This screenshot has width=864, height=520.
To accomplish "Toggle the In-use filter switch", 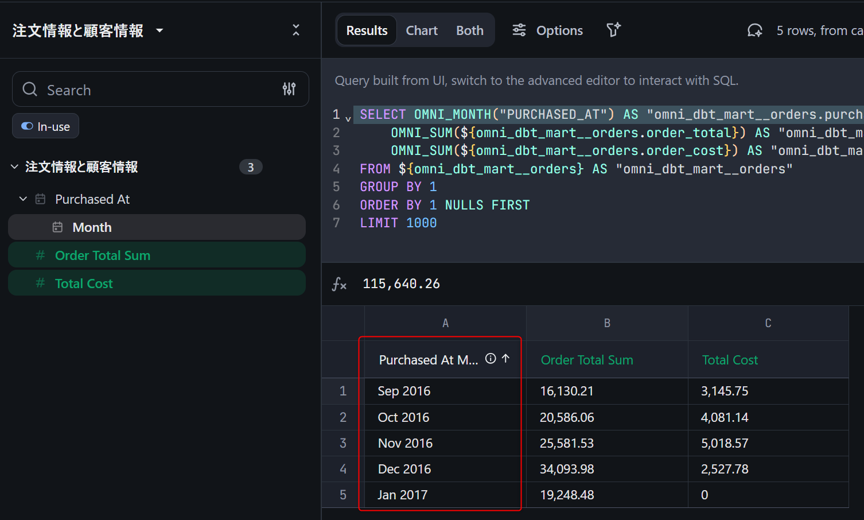I will [28, 126].
